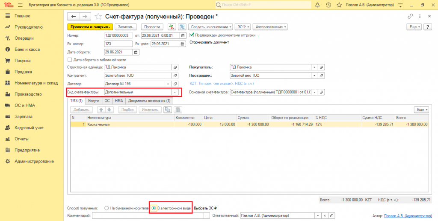This screenshot has width=438, height=221.
Task: Switch to Услуги tab
Action: coord(93,101)
